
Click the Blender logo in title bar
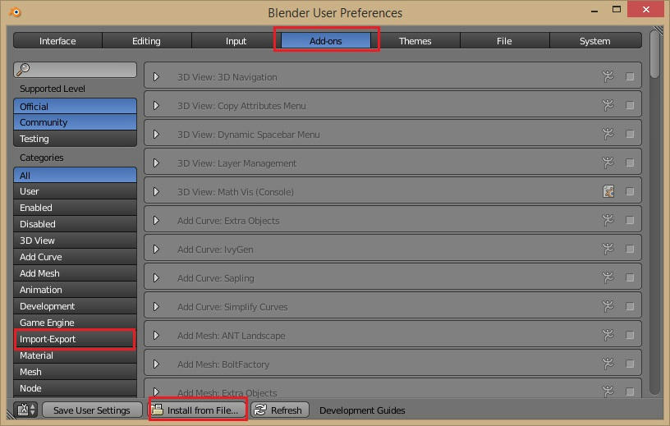pyautogui.click(x=16, y=12)
